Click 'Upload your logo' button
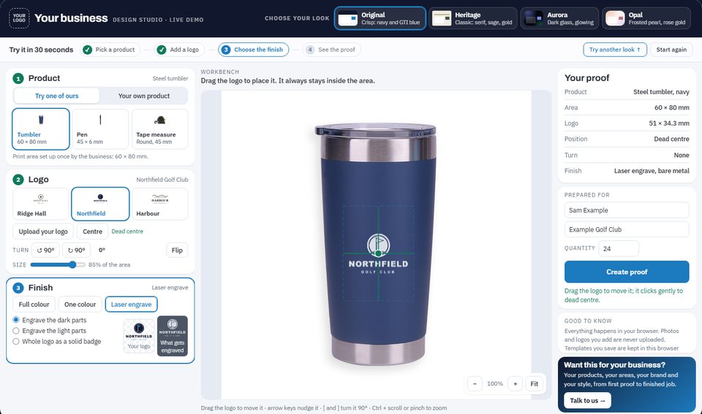The image size is (702, 414). 43,231
